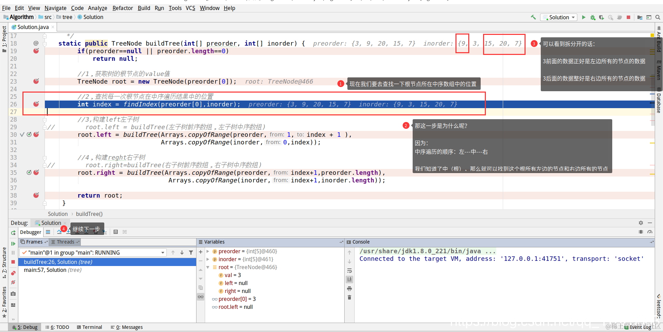Run Solution with coverage icon
Screen dimensions: 663x332
(602, 17)
